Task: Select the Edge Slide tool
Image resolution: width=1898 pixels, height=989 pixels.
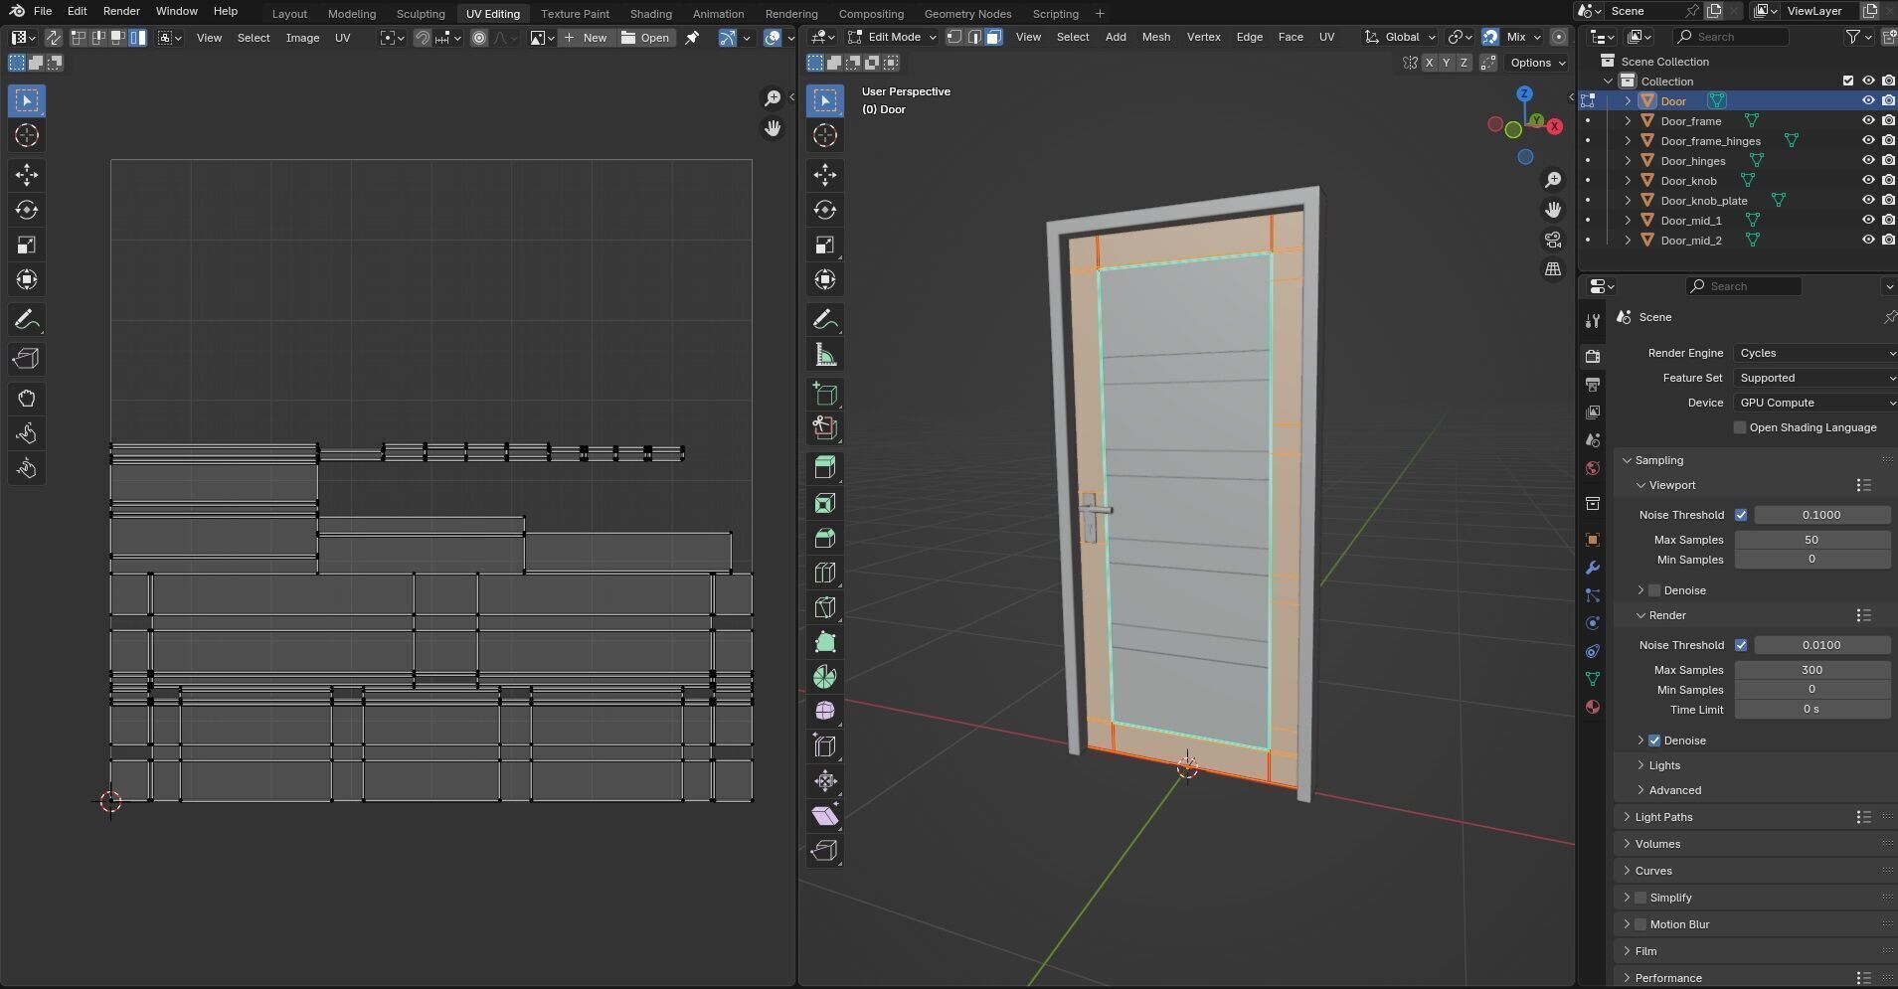Action: click(824, 746)
